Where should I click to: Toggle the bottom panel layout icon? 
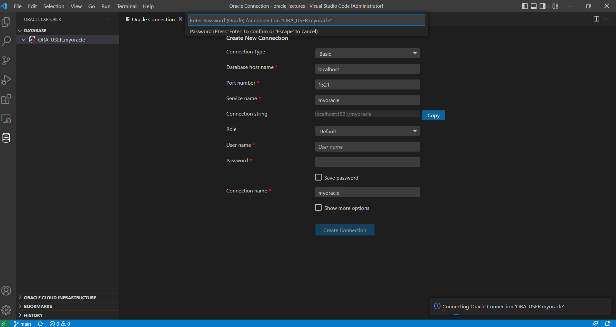click(x=534, y=6)
